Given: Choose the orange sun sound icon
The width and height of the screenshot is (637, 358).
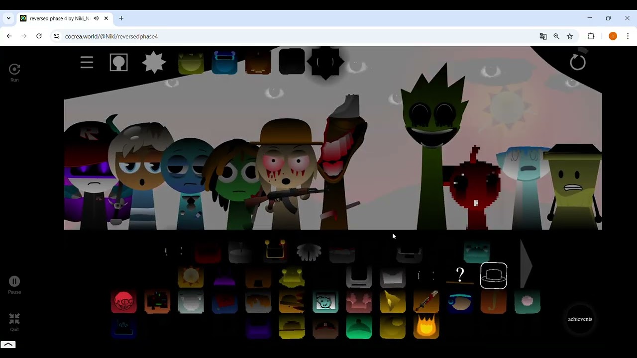Looking at the screenshot, I should (191, 276).
